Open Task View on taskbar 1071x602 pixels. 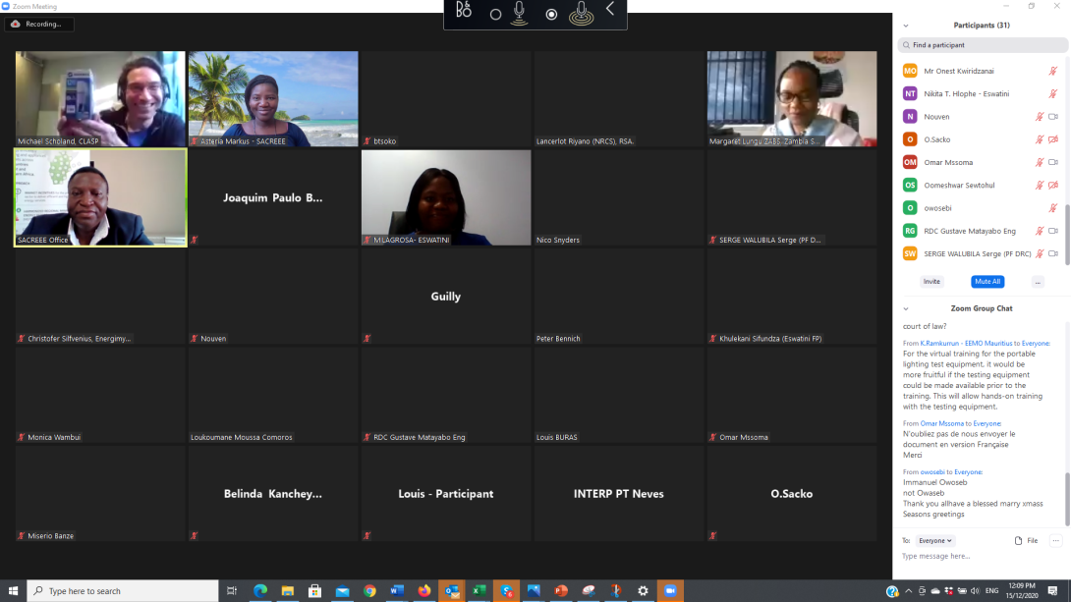[232, 591]
